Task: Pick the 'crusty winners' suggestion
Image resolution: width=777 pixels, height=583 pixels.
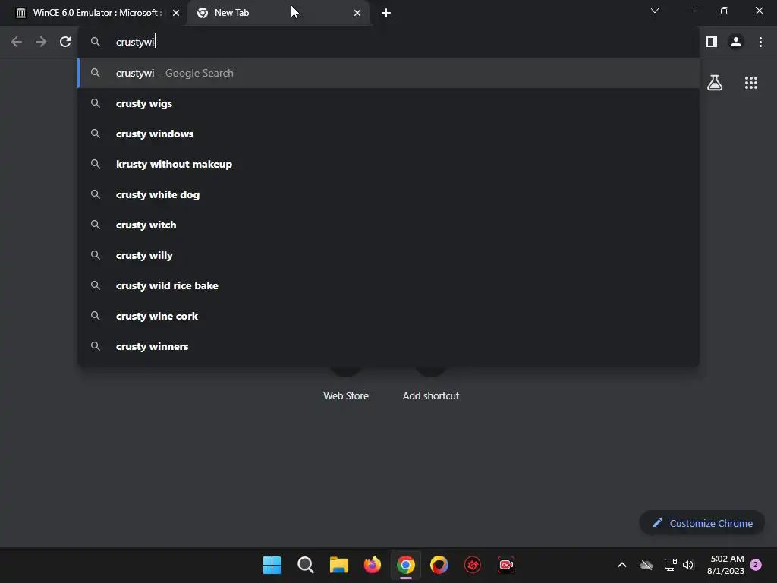Action: coord(388,346)
